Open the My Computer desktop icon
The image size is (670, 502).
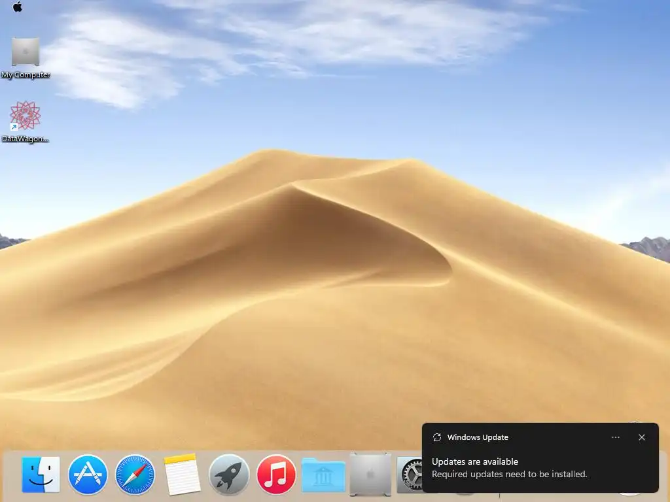(26, 58)
